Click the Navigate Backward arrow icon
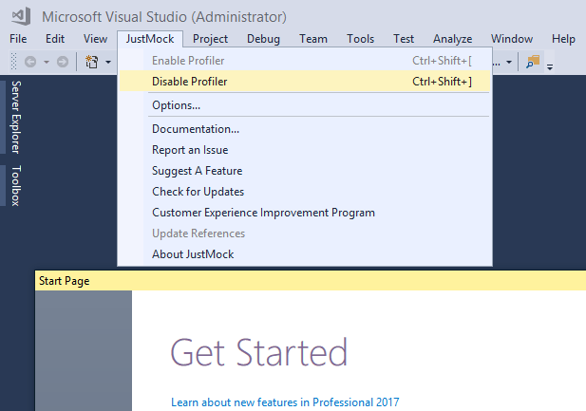Viewport: 586px width, 411px height. [x=30, y=62]
